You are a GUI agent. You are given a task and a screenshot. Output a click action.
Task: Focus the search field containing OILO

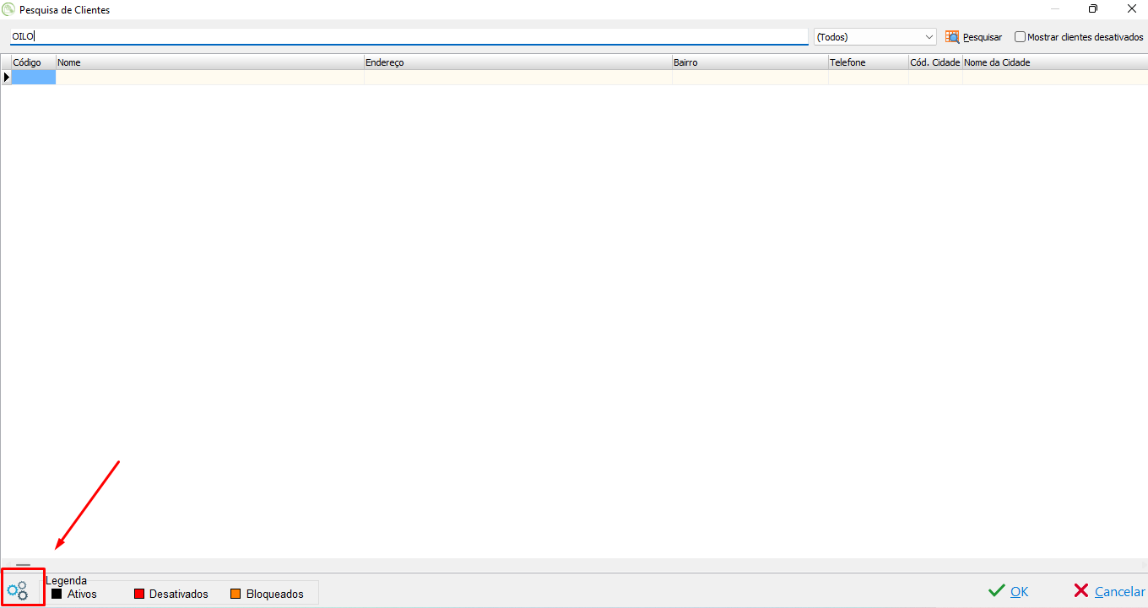[x=409, y=36]
